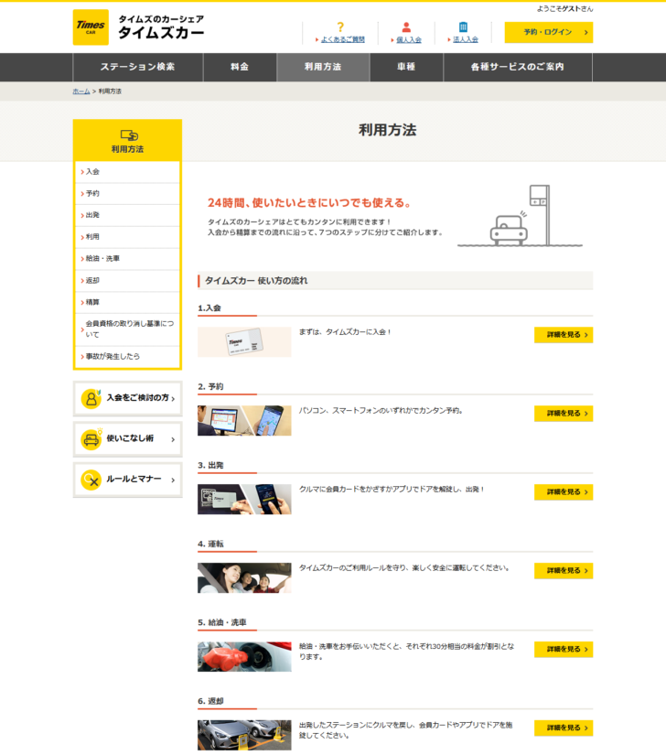Click the 利用方法 sidebar header

[127, 140]
